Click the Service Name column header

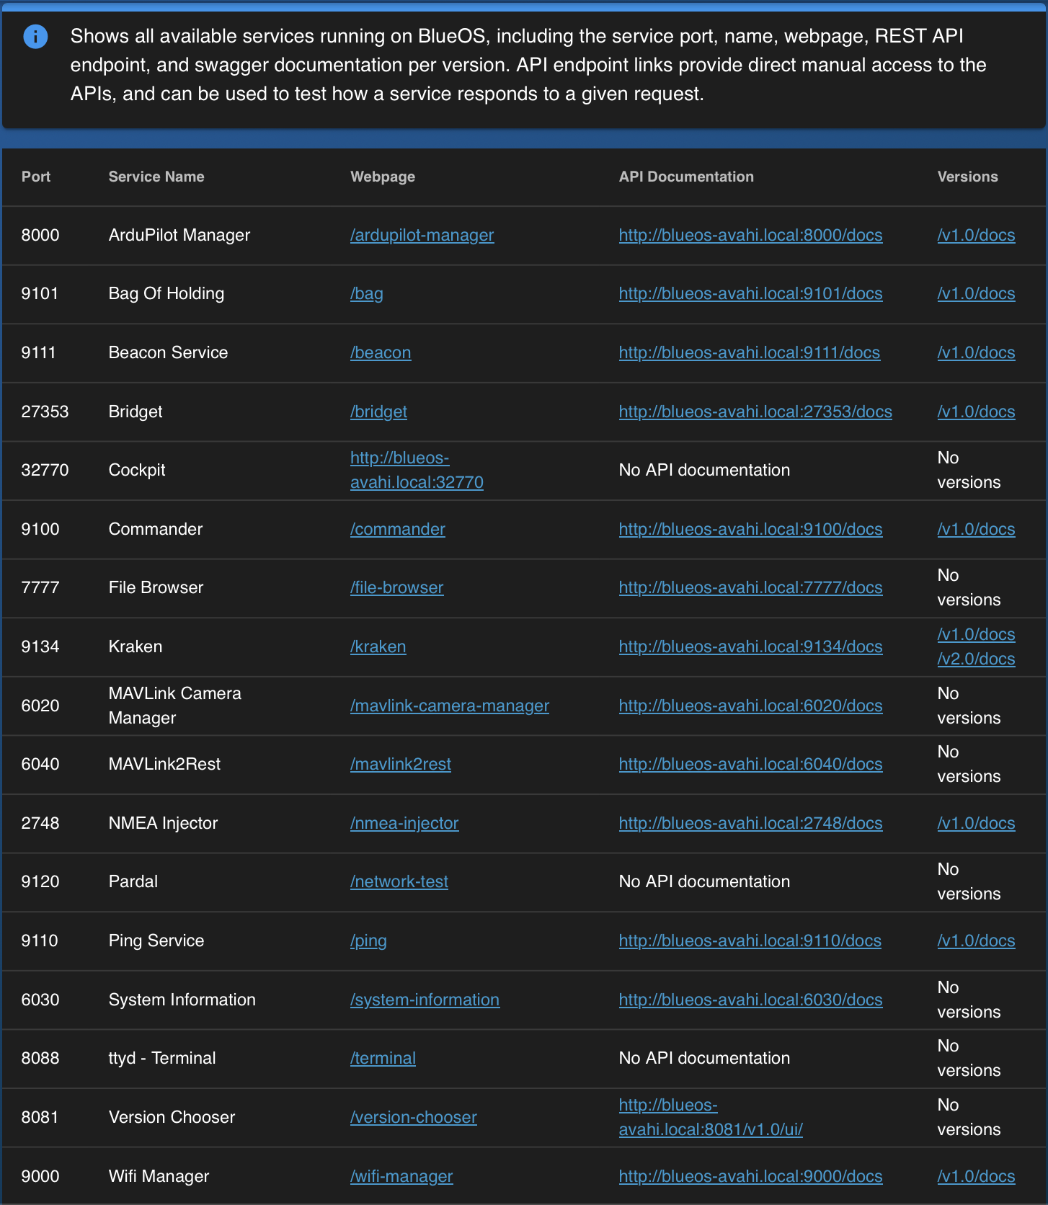coord(156,177)
